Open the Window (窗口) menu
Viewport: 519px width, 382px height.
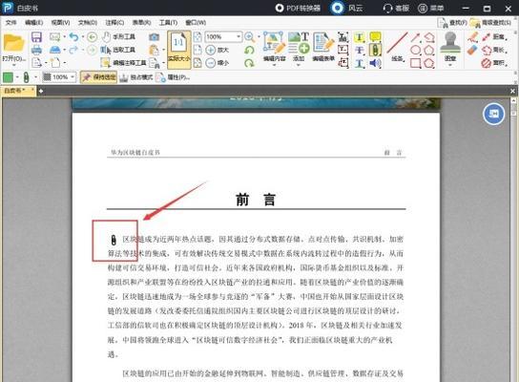click(x=196, y=22)
